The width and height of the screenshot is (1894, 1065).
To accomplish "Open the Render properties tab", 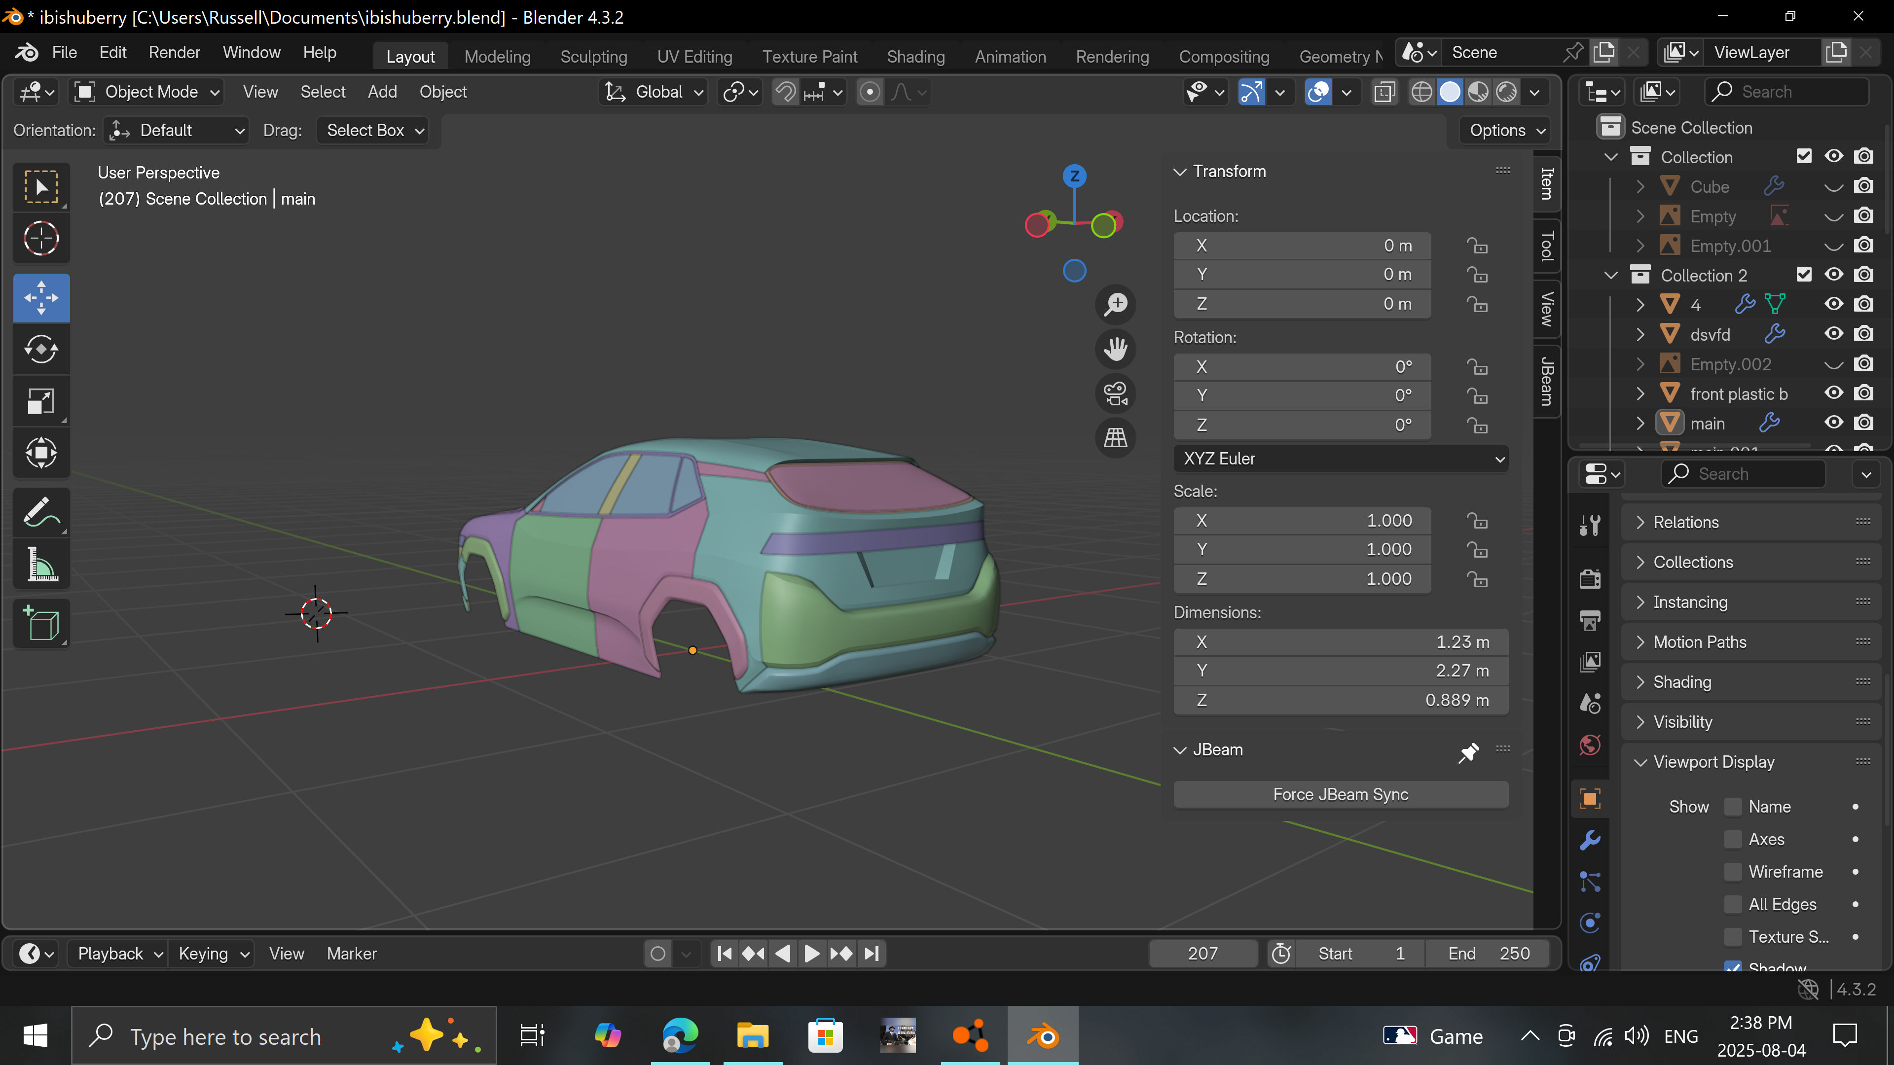I will pyautogui.click(x=1590, y=578).
